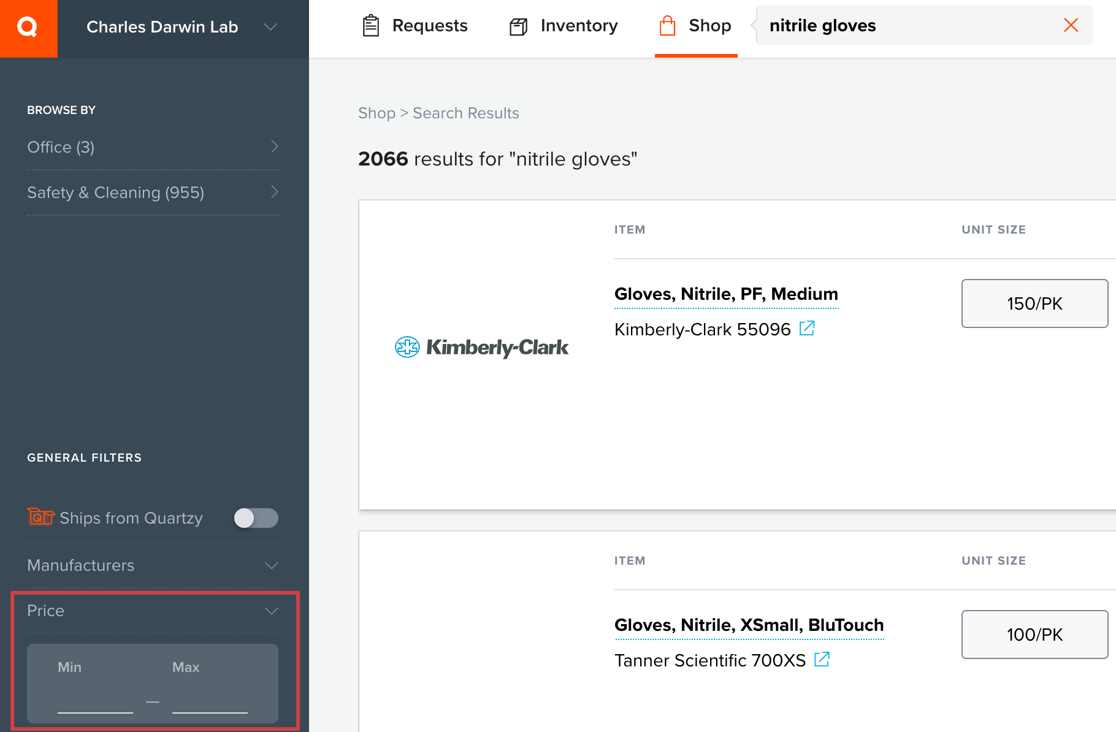
Task: Browse the Office (3) category
Action: pos(153,147)
